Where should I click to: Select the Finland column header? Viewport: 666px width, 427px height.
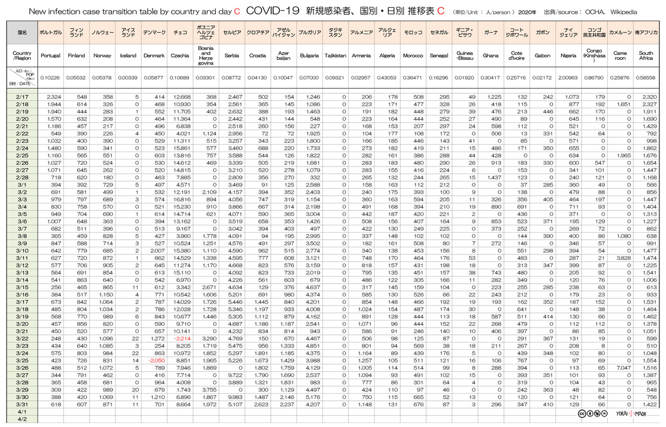point(77,56)
